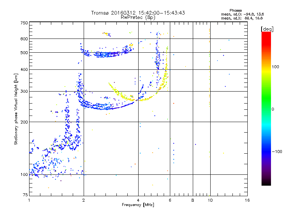This screenshot has height=218, width=291.
Task: Click the x-axis label "2"
Action: (x=84, y=200)
